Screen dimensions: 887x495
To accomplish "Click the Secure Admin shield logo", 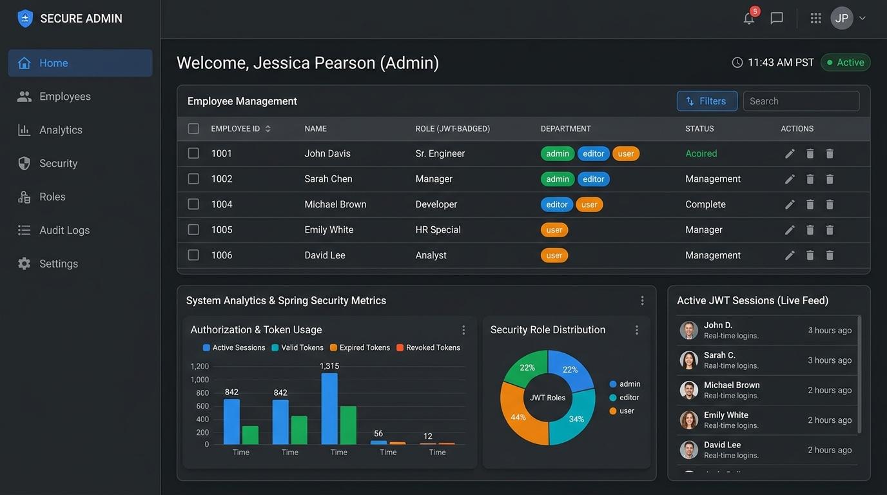I will [25, 18].
